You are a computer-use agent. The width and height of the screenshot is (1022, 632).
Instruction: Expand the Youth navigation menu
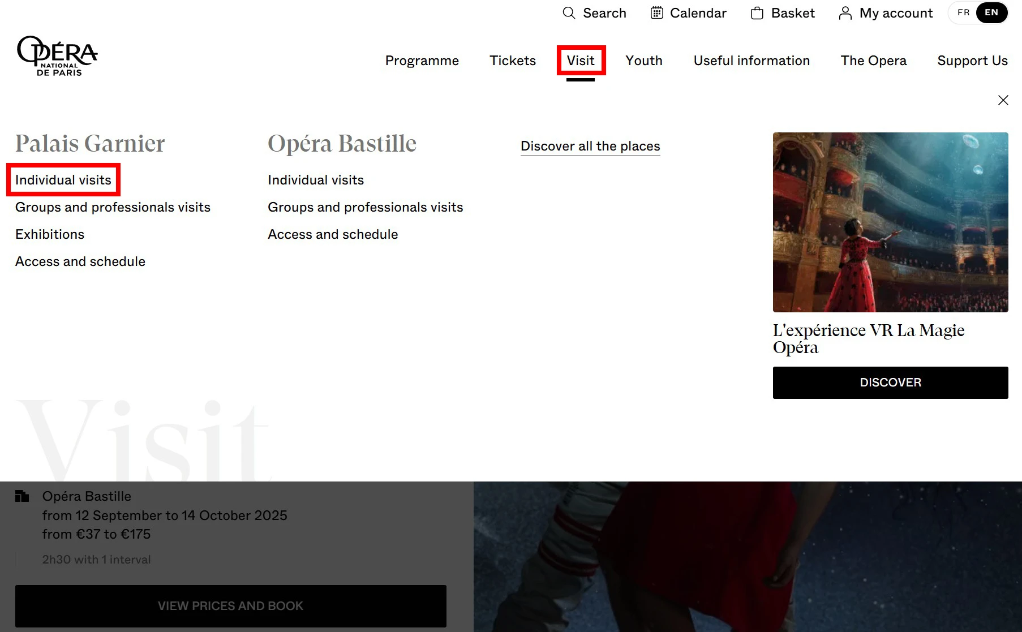coord(643,61)
